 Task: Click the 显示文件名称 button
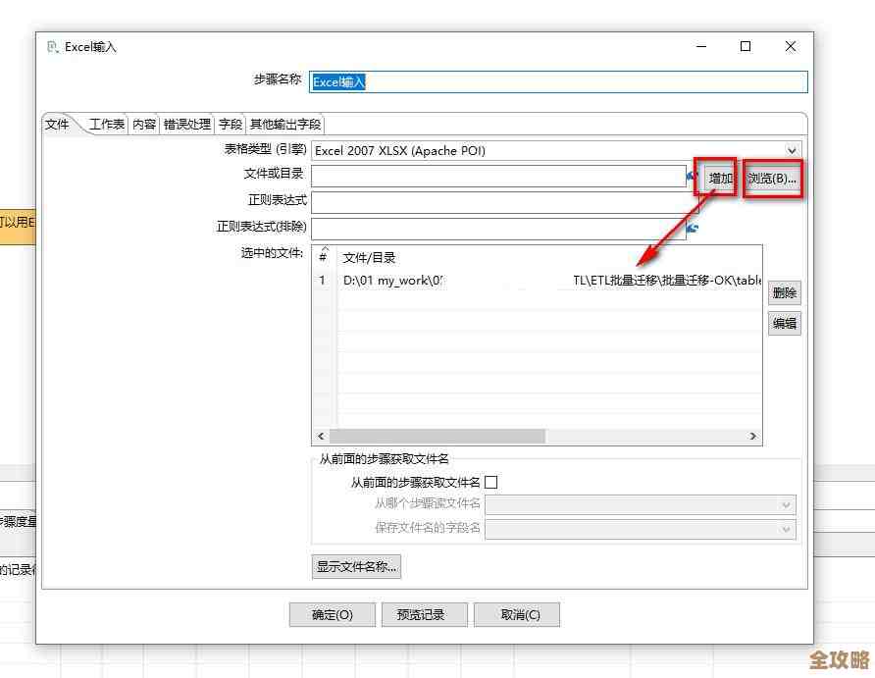click(355, 566)
